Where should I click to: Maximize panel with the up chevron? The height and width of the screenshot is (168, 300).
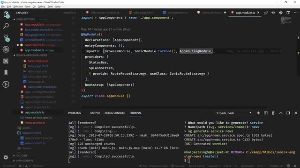[x=281, y=113]
